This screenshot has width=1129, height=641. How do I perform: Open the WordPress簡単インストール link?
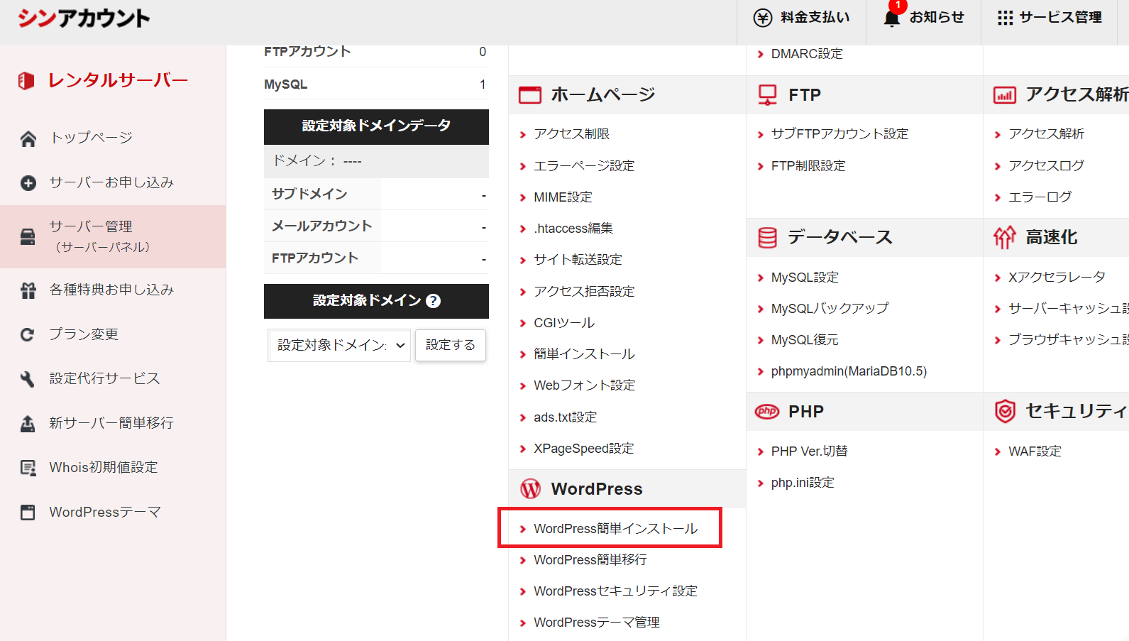tap(615, 529)
